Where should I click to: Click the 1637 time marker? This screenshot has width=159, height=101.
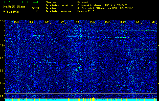(x=107, y=22)
